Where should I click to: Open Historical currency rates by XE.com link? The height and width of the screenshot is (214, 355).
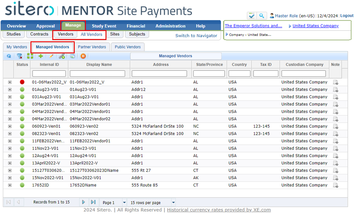coord(219,210)
